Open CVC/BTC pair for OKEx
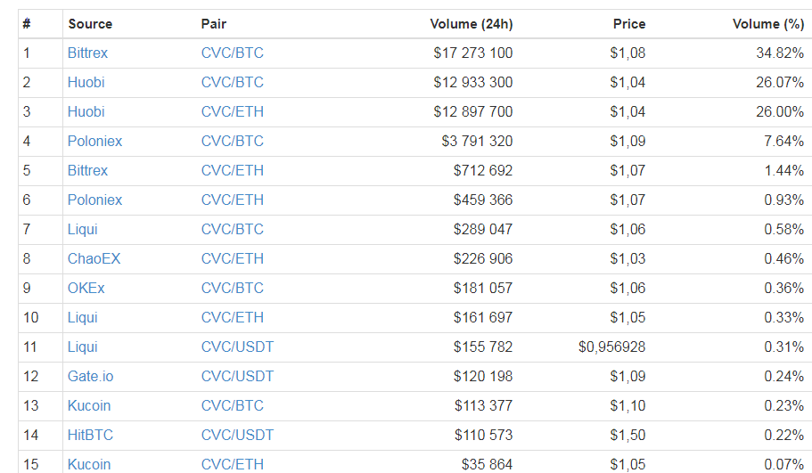 tap(233, 289)
